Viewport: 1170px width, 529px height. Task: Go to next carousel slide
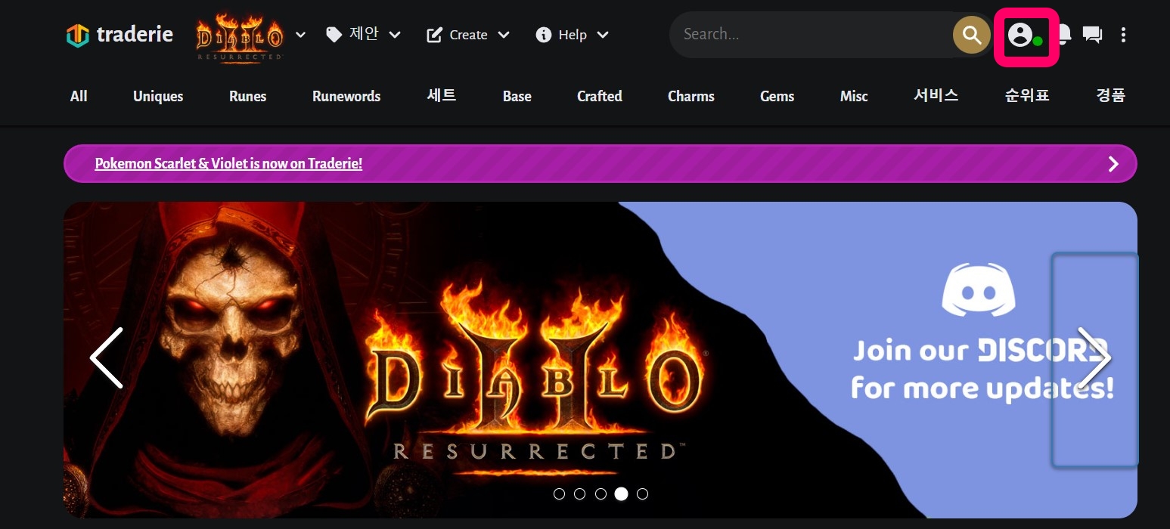tap(1094, 358)
